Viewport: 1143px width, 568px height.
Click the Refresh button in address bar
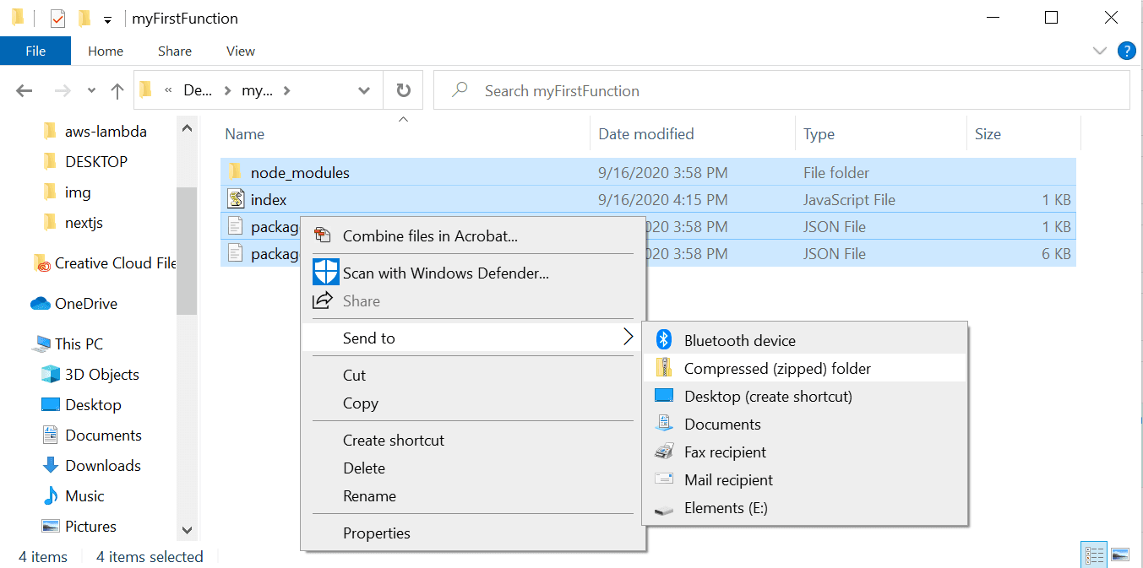pos(404,90)
